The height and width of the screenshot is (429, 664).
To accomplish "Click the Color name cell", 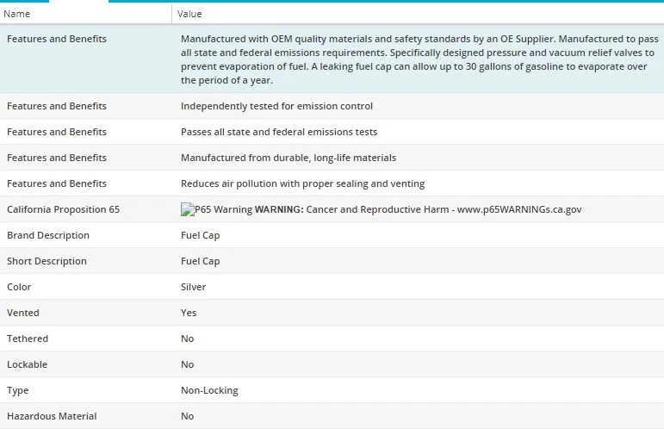I will [19, 287].
